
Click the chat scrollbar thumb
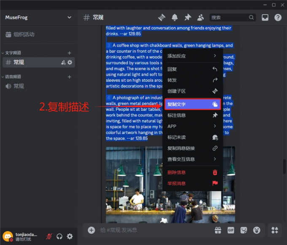point(284,166)
